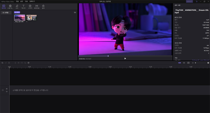This screenshot has width=210, height=113.
Task: Click the playhead at 0:00
Action: [9, 67]
